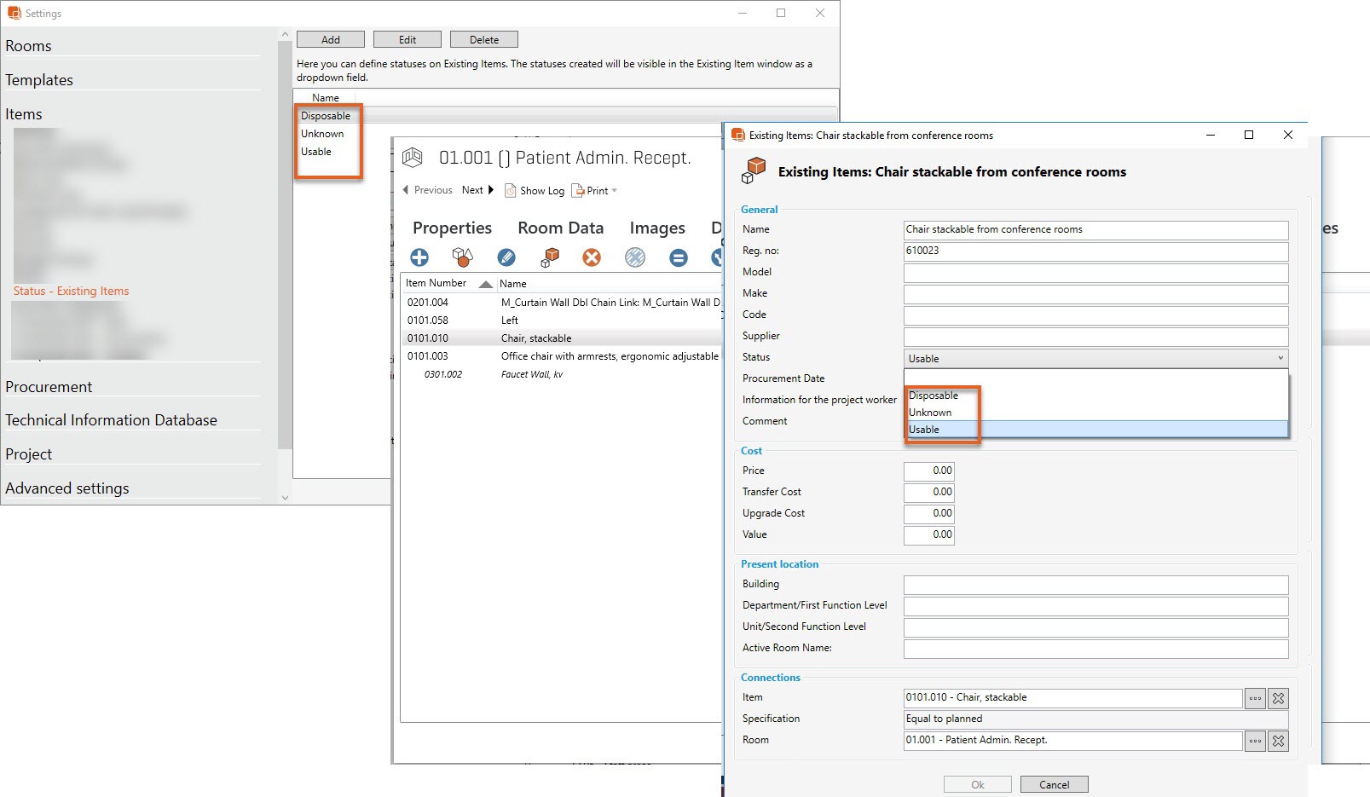This screenshot has height=797, width=1370.
Task: Click the blue minus icon on the toolbar
Action: click(678, 257)
